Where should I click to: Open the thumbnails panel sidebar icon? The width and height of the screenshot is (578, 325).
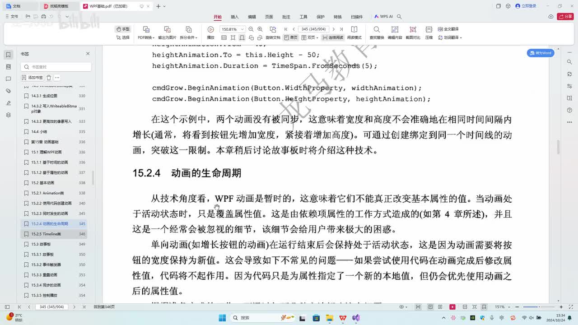point(8,67)
